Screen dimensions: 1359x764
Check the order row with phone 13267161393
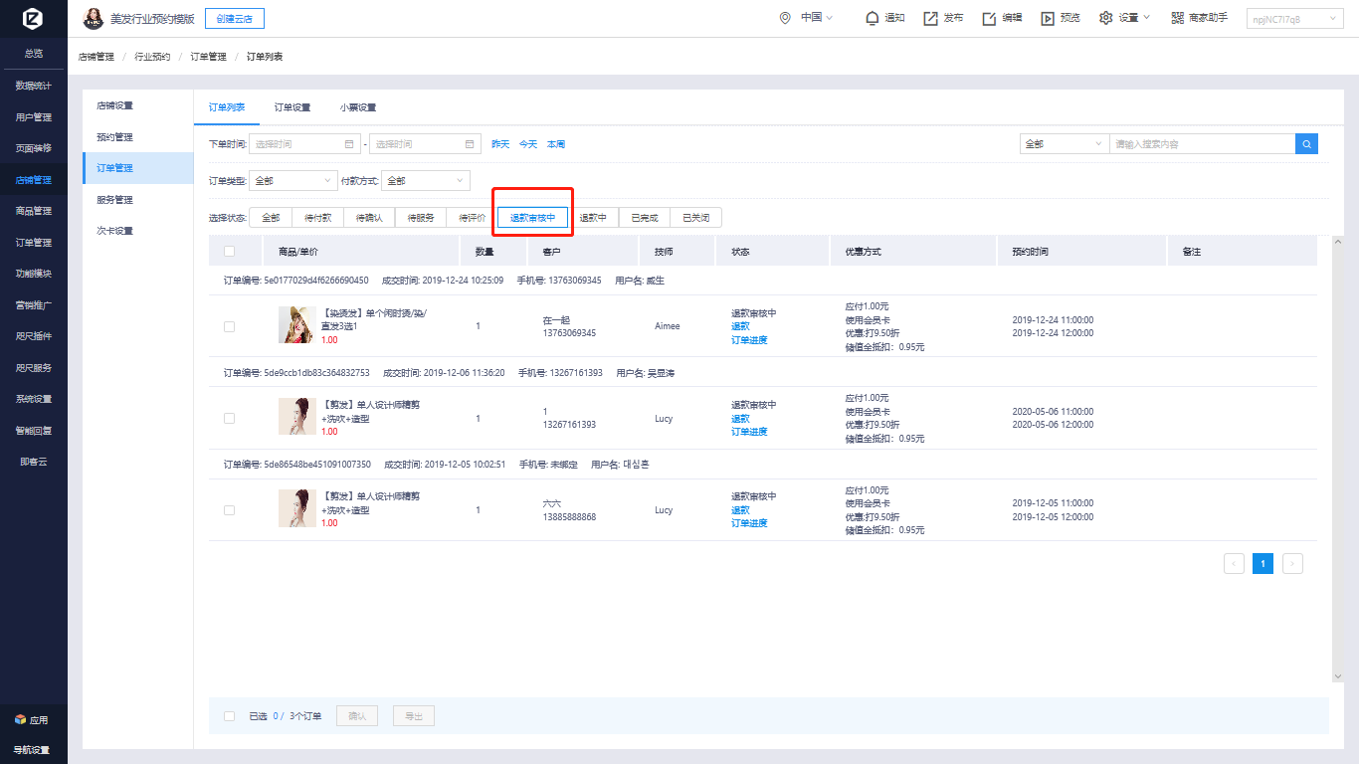(x=229, y=418)
